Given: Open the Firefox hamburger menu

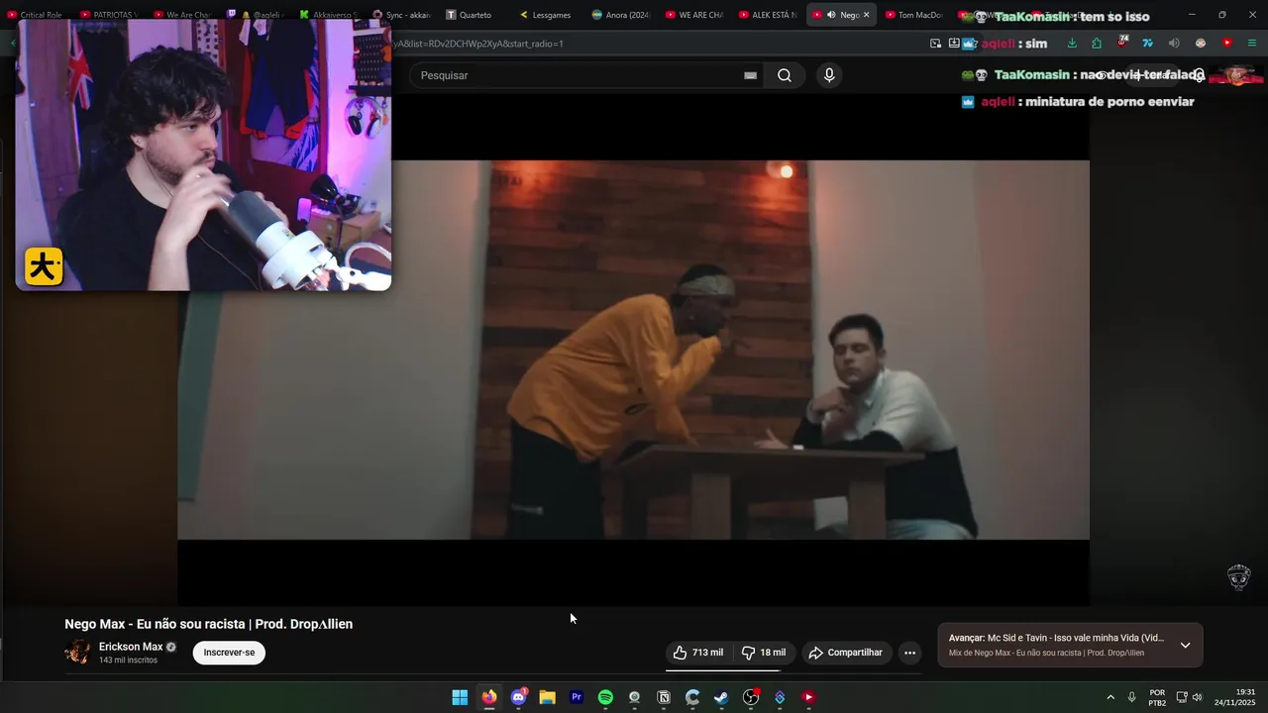Looking at the screenshot, I should 1252,44.
